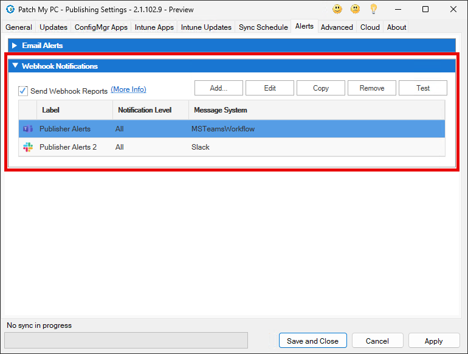Click the Test webhook button
This screenshot has width=468, height=354.
pos(423,88)
